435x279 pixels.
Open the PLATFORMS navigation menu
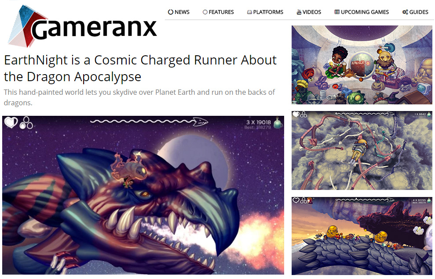(265, 12)
